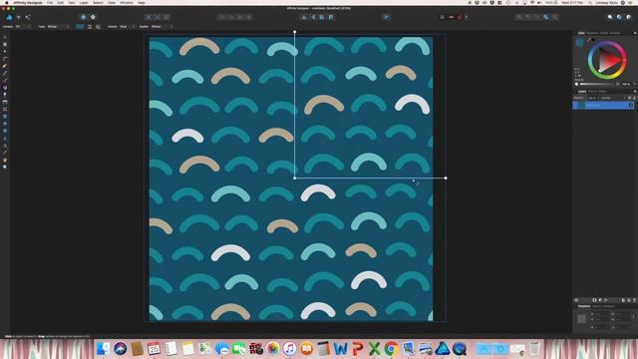Click the opacity slider in Color panel
Viewport: 638px width, 359px height.
pyautogui.click(x=596, y=84)
